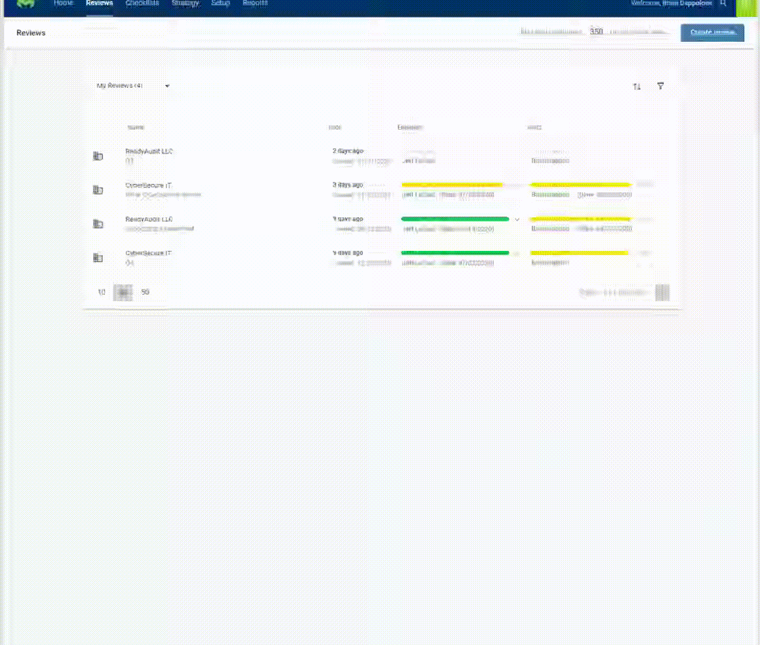
Task: Open the Checklists tab
Action: click(142, 3)
